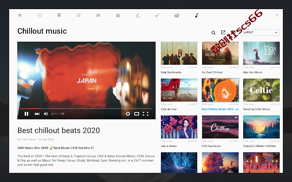Open the Home tab icon
Screen dimensions: 292x182
[x=20, y=15]
